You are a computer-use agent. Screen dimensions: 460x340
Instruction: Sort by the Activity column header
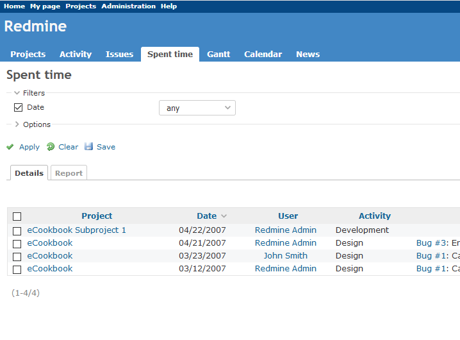[x=375, y=216]
